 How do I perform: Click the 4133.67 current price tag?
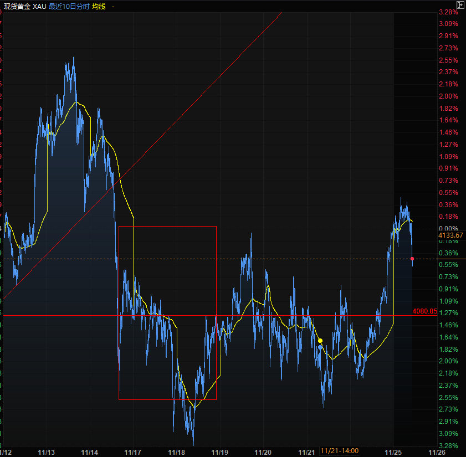450,235
